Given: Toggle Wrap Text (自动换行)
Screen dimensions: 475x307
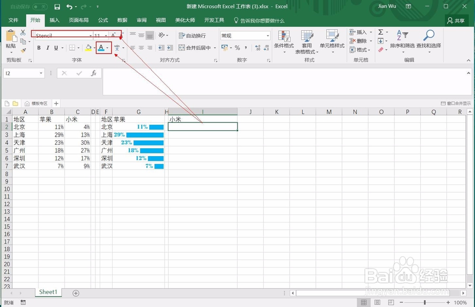Looking at the screenshot, I should click(192, 36).
